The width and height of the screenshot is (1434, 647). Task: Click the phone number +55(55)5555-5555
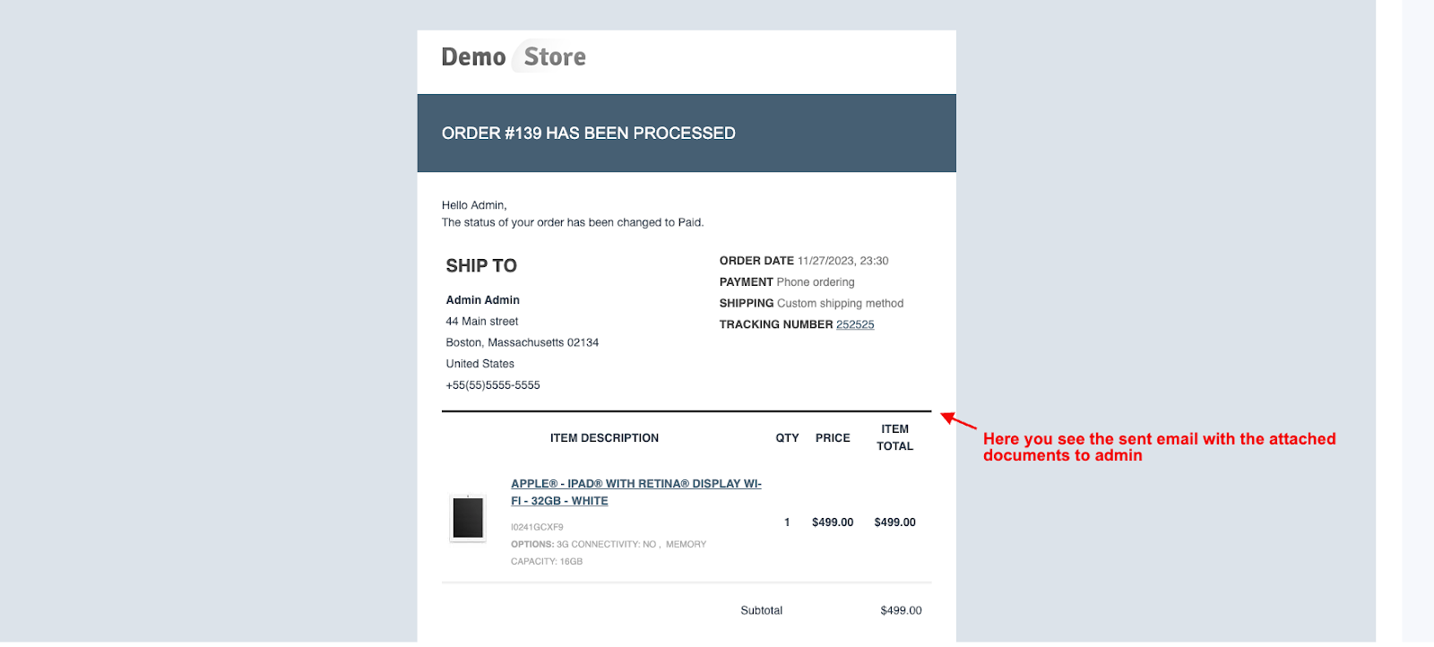[493, 385]
